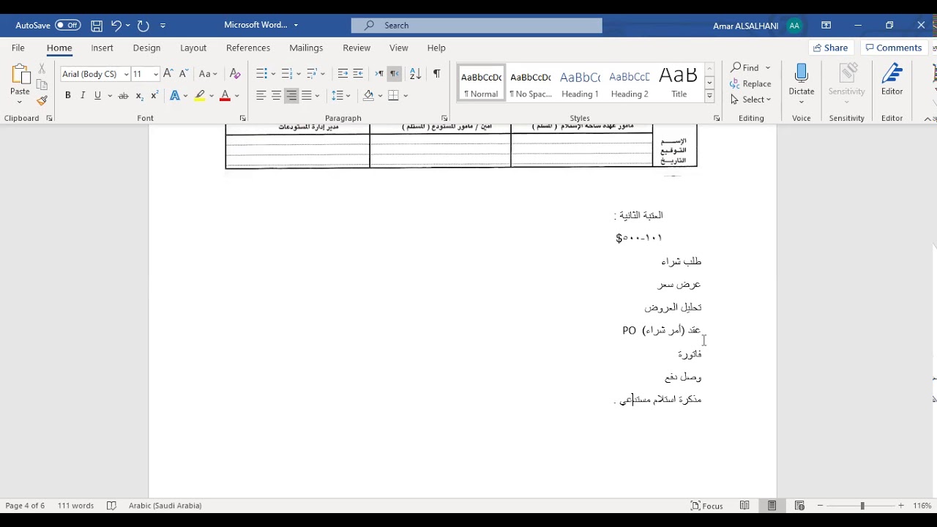This screenshot has width=937, height=527.
Task: Expand the Change Case dropdown
Action: pos(217,74)
